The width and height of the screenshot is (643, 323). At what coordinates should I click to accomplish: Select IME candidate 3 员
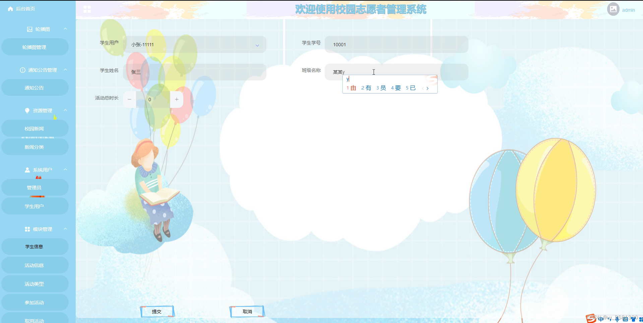point(381,88)
